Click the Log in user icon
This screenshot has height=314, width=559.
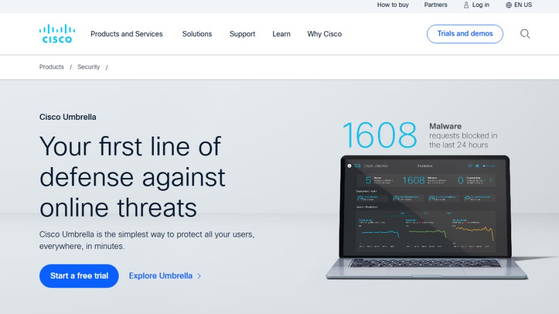466,5
